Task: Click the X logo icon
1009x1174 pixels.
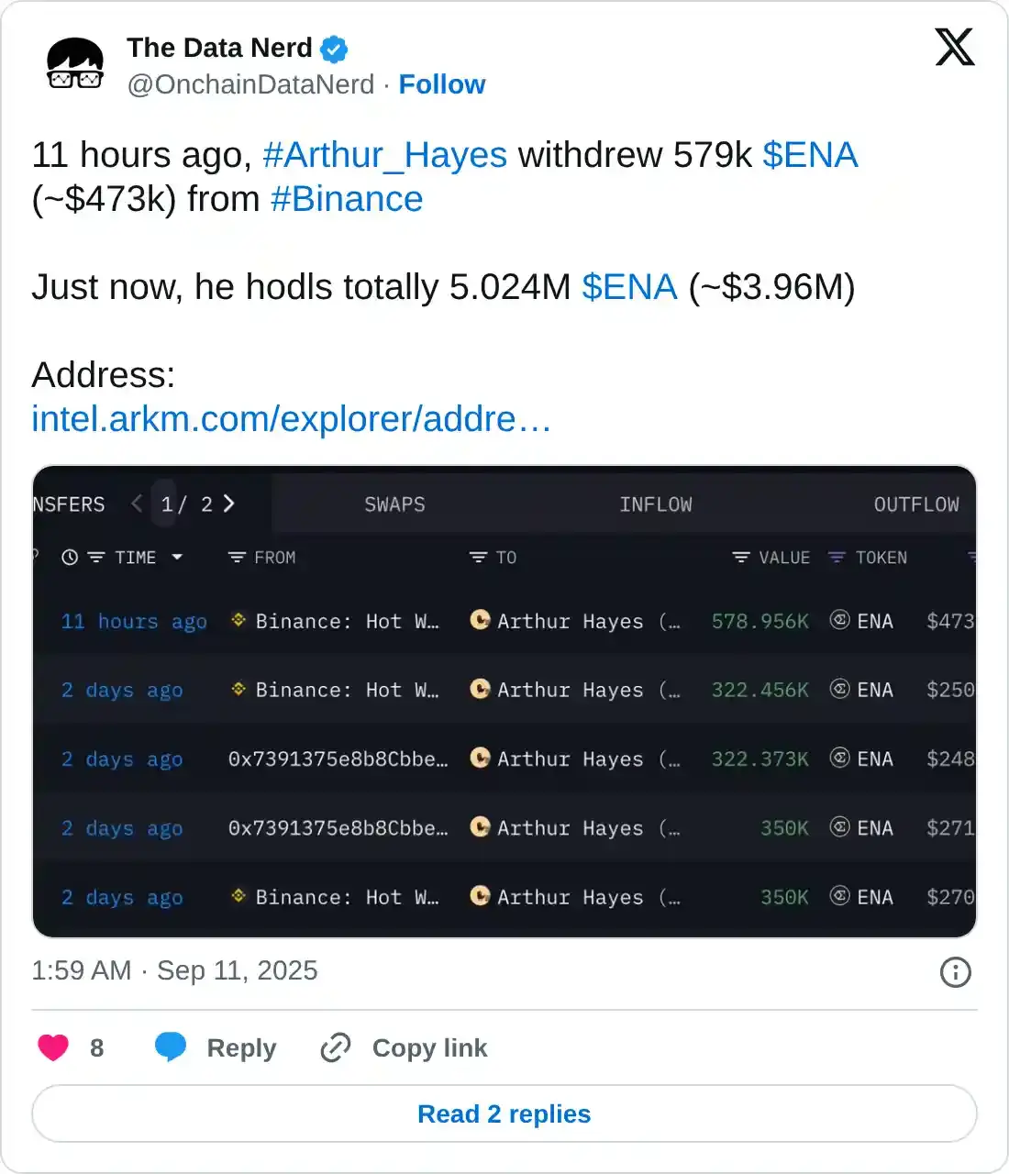Action: [954, 48]
